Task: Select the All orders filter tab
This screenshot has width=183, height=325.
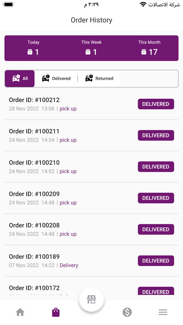Action: pos(20,78)
